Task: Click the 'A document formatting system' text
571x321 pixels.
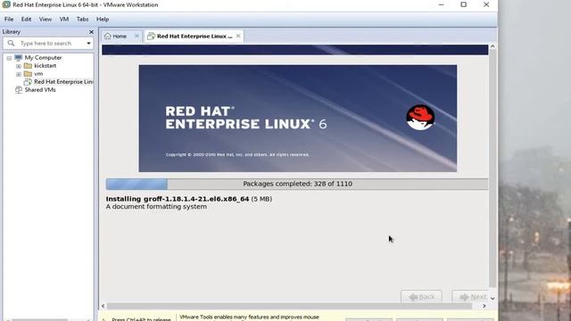Action: [156, 206]
